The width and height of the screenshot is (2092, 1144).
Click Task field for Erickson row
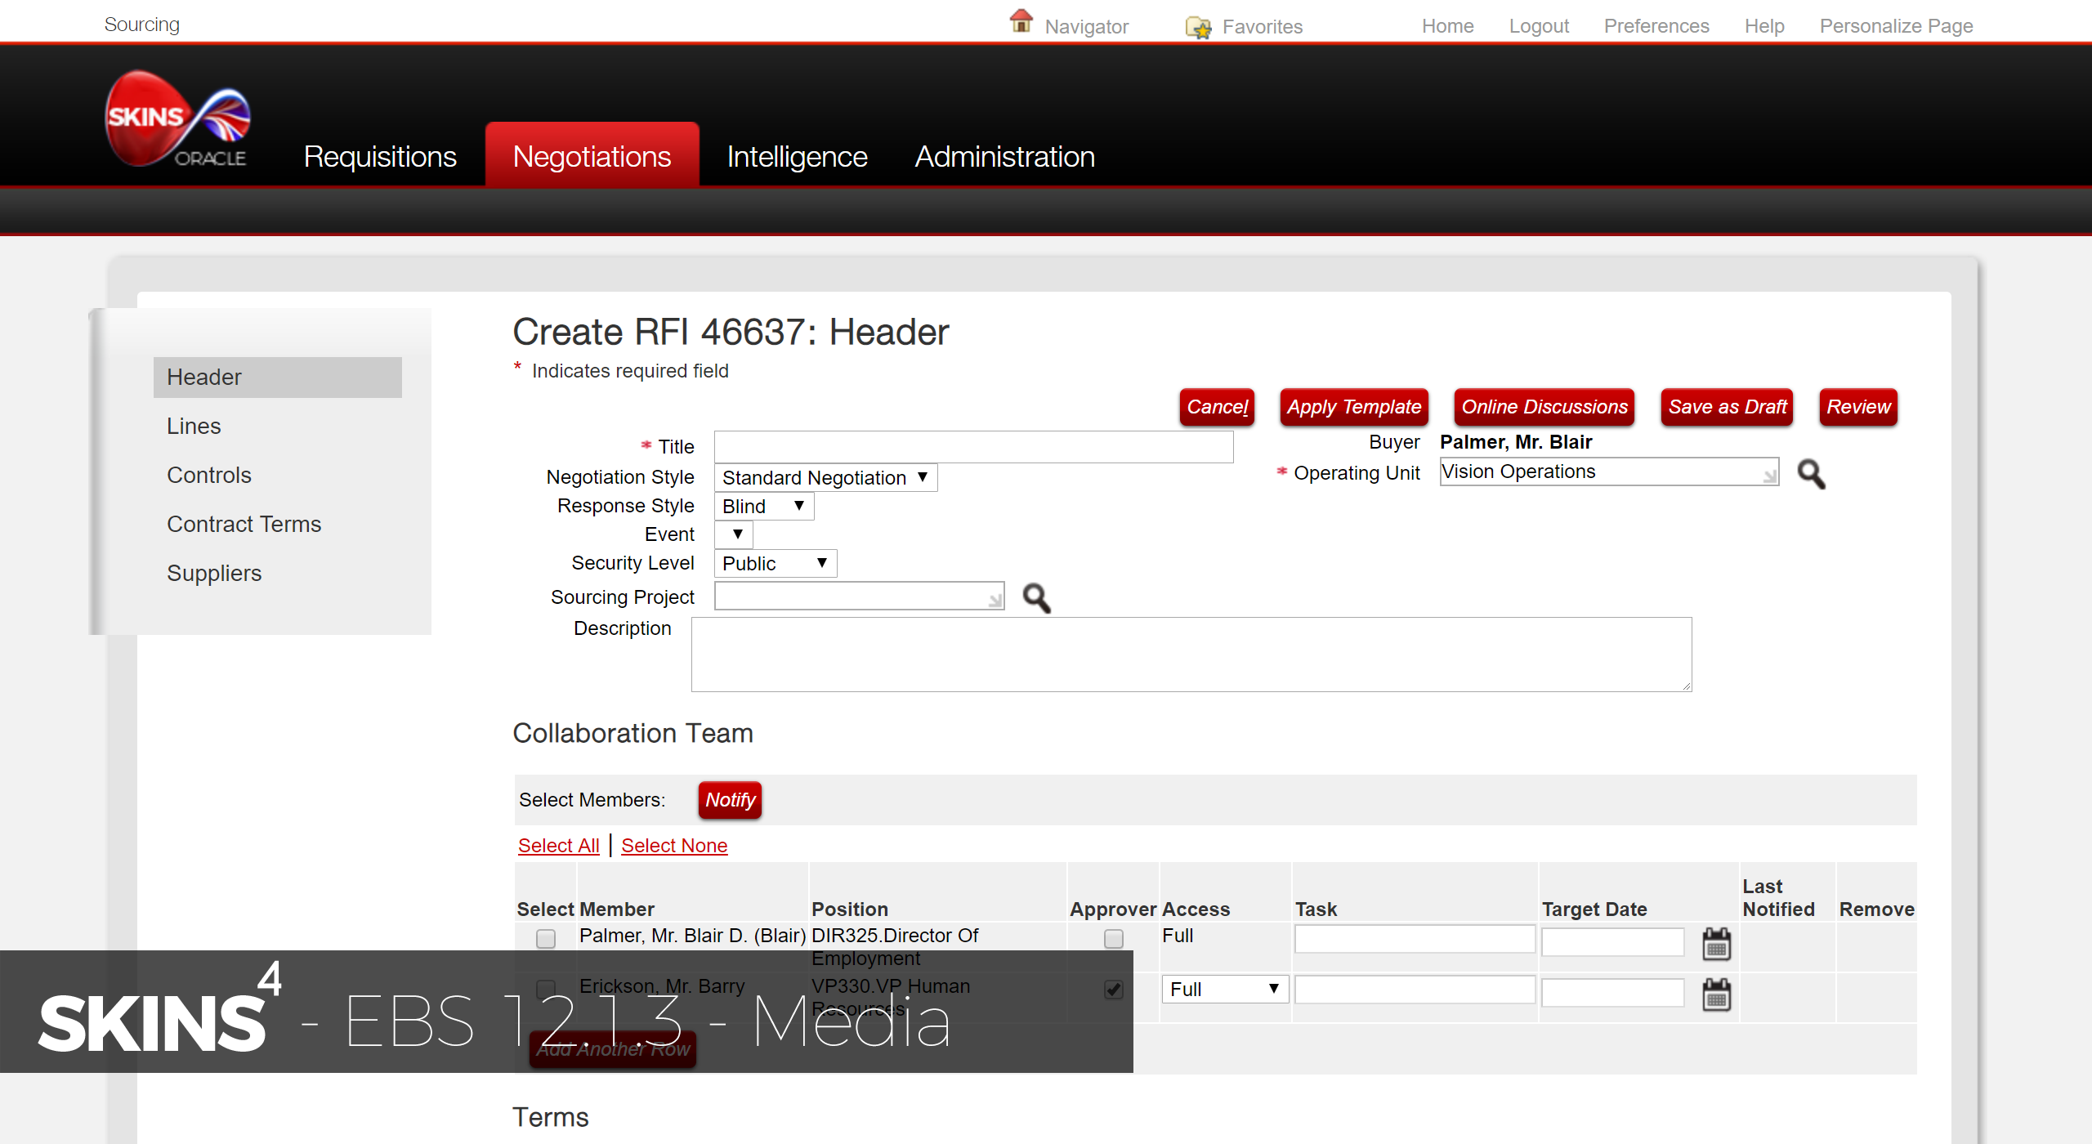click(x=1415, y=990)
